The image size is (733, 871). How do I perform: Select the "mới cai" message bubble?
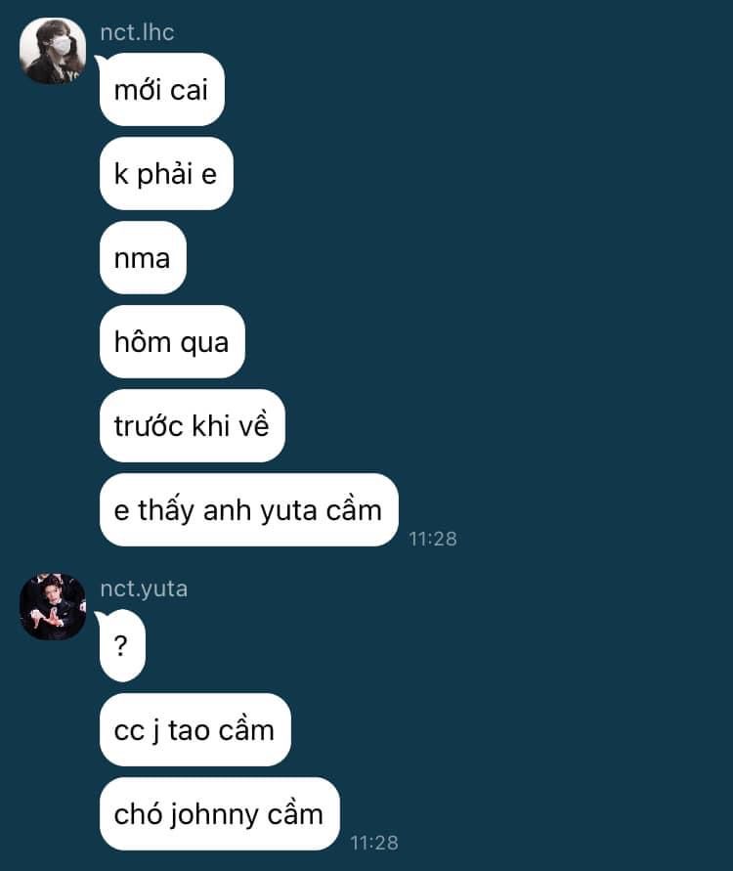pyautogui.click(x=161, y=89)
